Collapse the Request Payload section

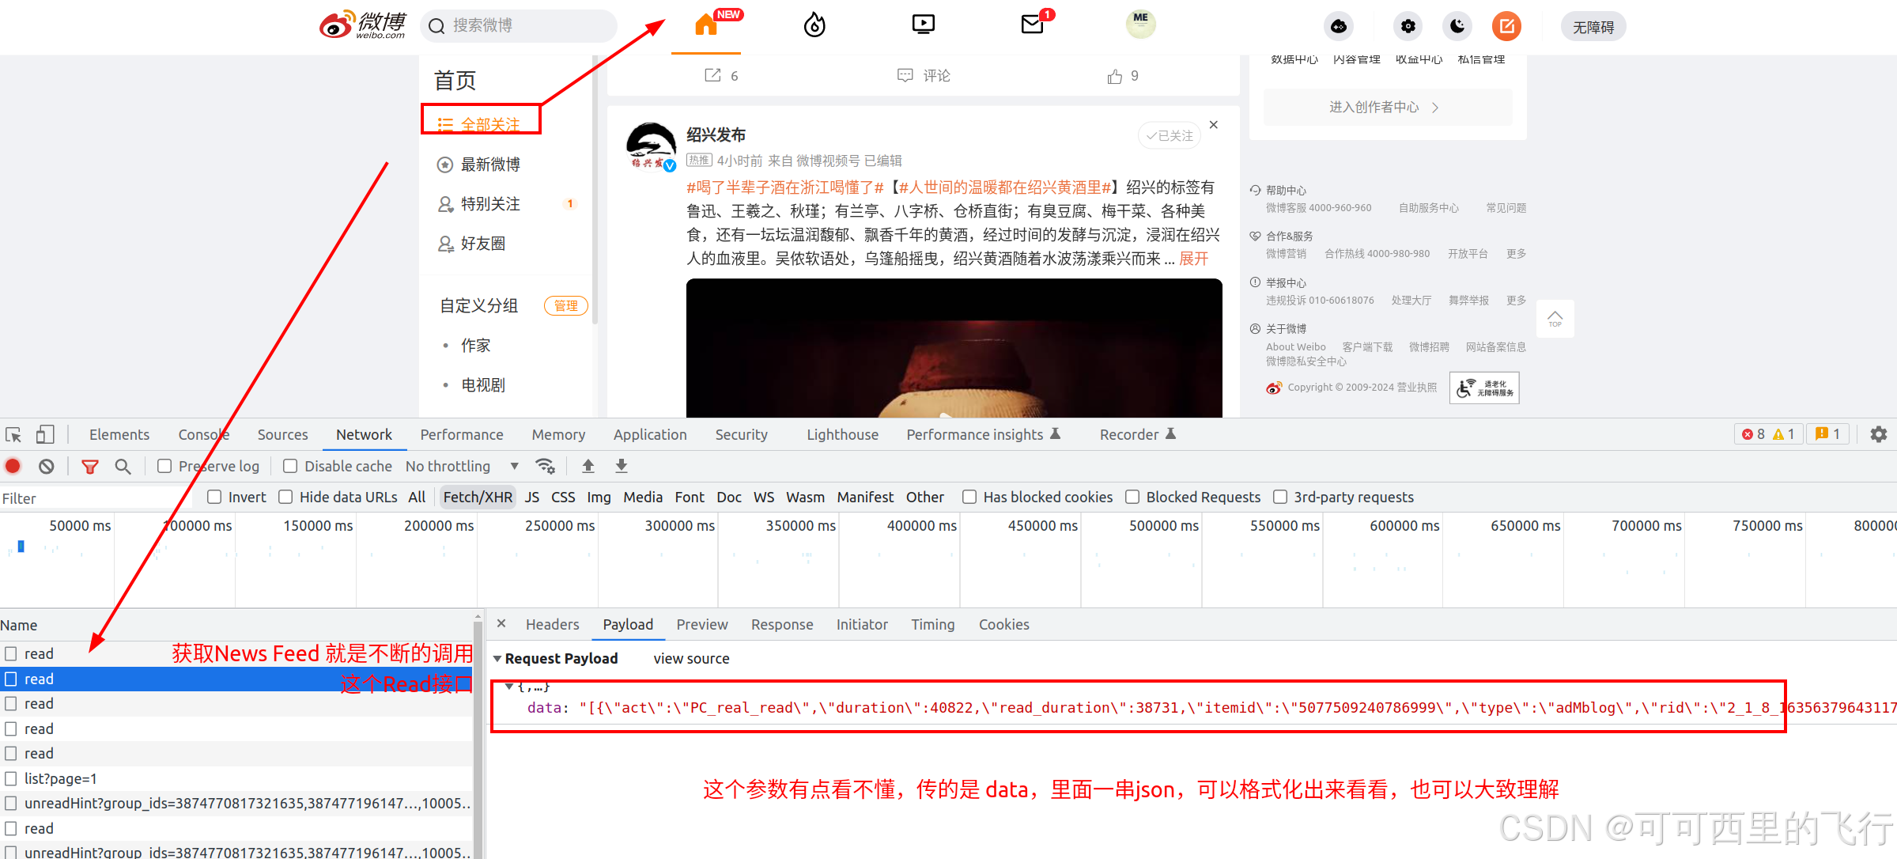(x=497, y=659)
